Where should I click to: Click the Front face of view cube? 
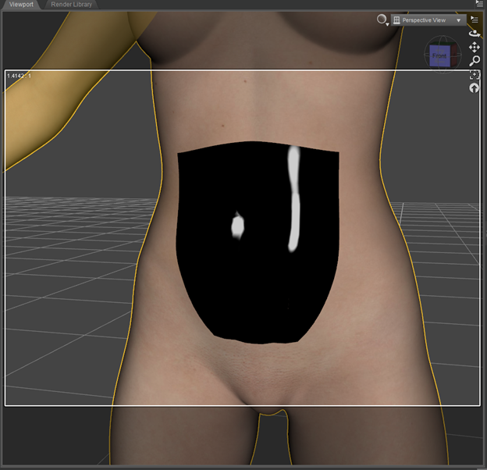[439, 55]
